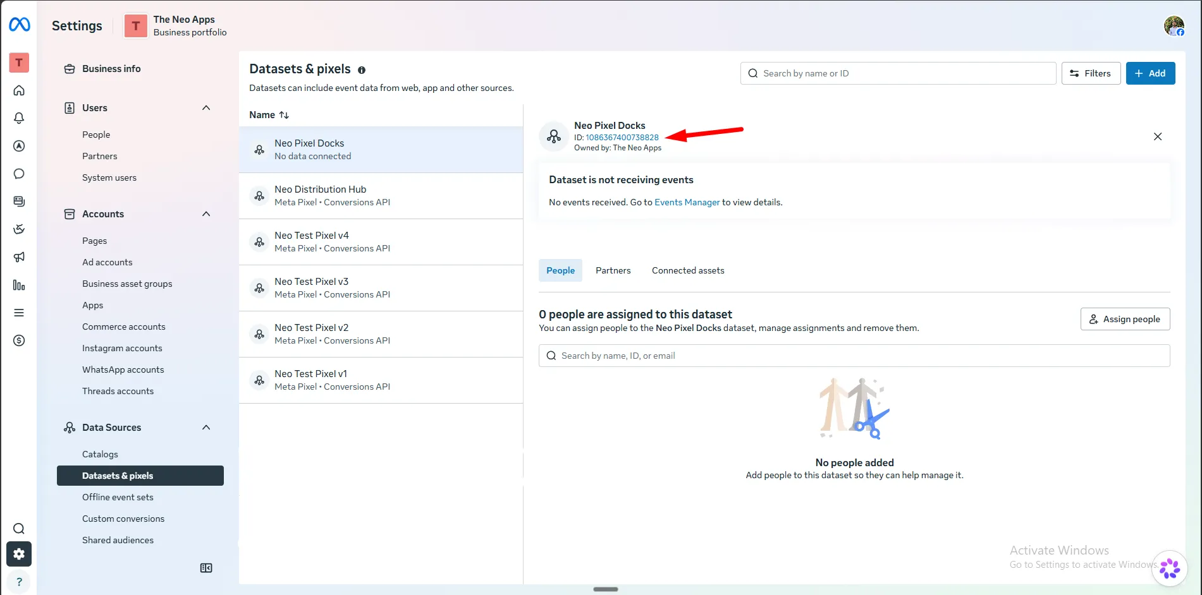The width and height of the screenshot is (1202, 595).
Task: Open the profile avatar in top right
Action: pyautogui.click(x=1174, y=26)
